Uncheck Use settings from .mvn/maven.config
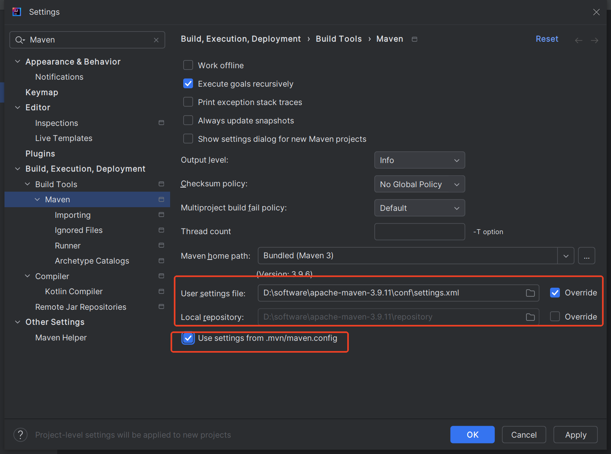 pos(188,338)
